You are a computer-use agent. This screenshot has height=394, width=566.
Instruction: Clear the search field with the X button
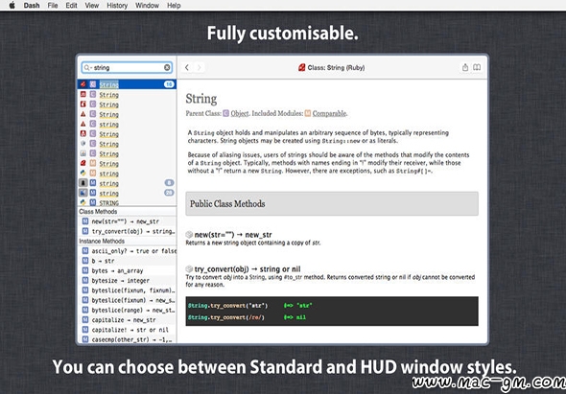(167, 67)
